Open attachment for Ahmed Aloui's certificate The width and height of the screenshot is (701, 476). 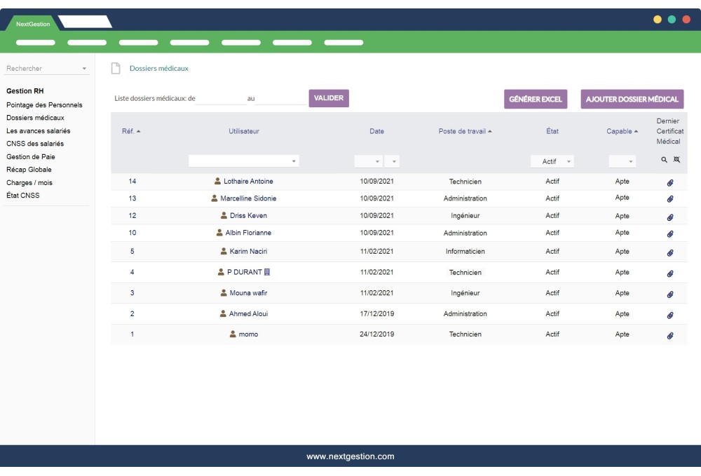pyautogui.click(x=669, y=315)
